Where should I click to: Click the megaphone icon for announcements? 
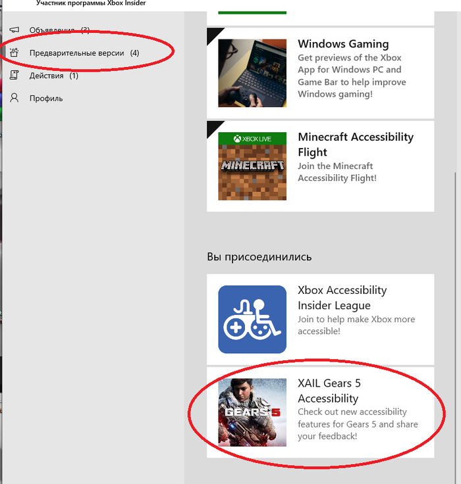click(14, 30)
